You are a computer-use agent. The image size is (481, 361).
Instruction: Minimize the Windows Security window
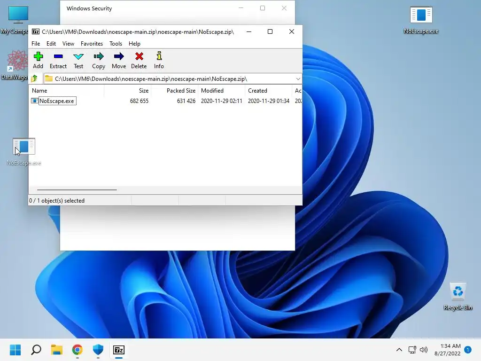[241, 8]
